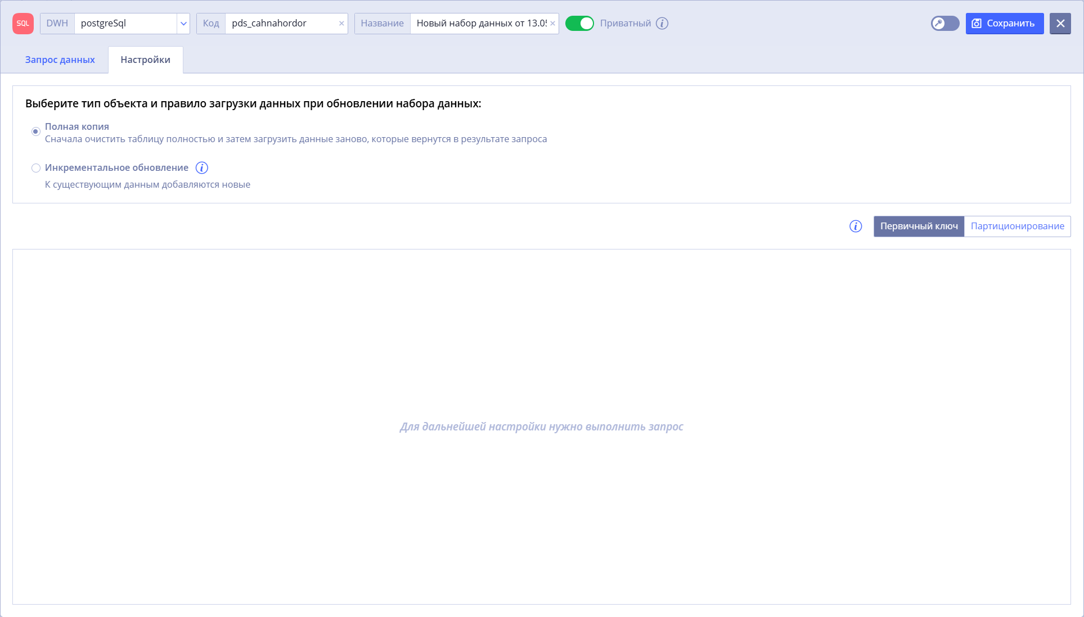Click info icon beside Инкрементальное обновление

[x=202, y=168]
